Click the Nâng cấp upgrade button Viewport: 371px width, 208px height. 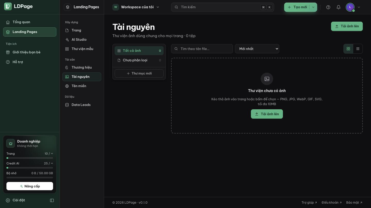tap(30, 186)
